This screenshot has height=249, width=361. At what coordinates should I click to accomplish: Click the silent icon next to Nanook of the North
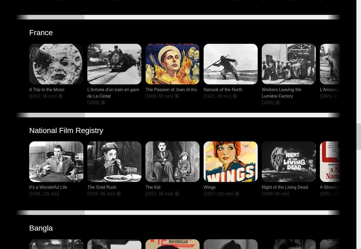coord(235,96)
